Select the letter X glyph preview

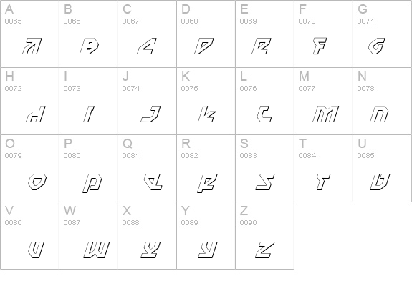click(150, 250)
